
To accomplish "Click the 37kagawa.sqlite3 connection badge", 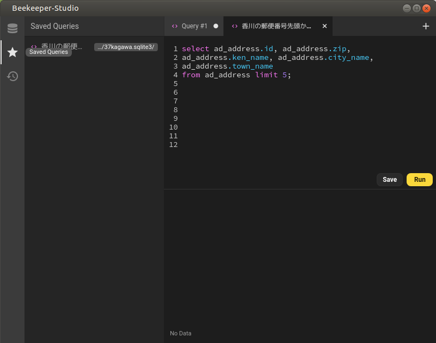I will point(126,47).
